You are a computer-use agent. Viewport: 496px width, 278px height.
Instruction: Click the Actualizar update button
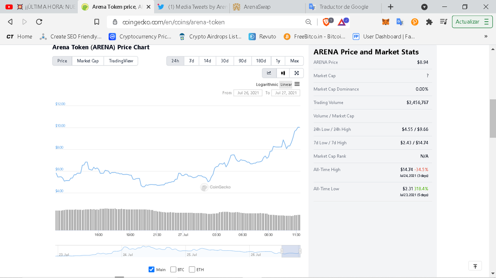point(471,22)
